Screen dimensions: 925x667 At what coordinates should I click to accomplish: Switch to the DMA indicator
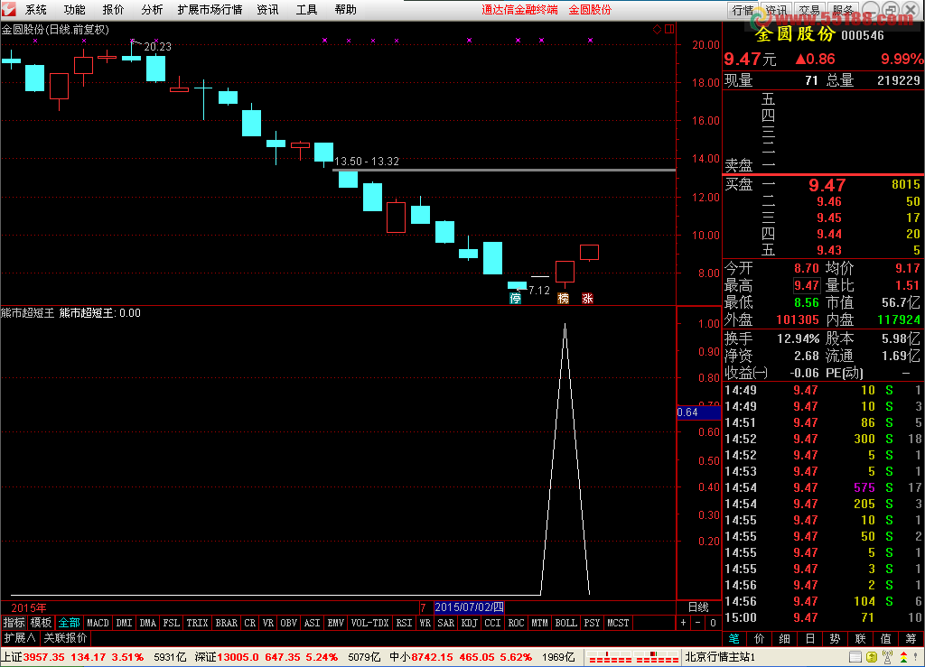pos(147,623)
